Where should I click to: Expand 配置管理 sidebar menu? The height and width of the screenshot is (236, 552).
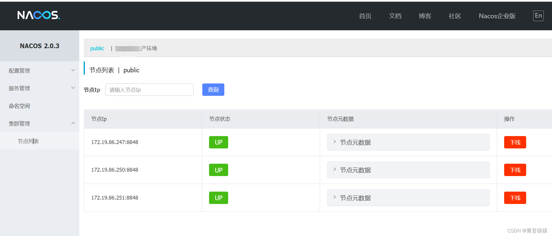click(40, 71)
